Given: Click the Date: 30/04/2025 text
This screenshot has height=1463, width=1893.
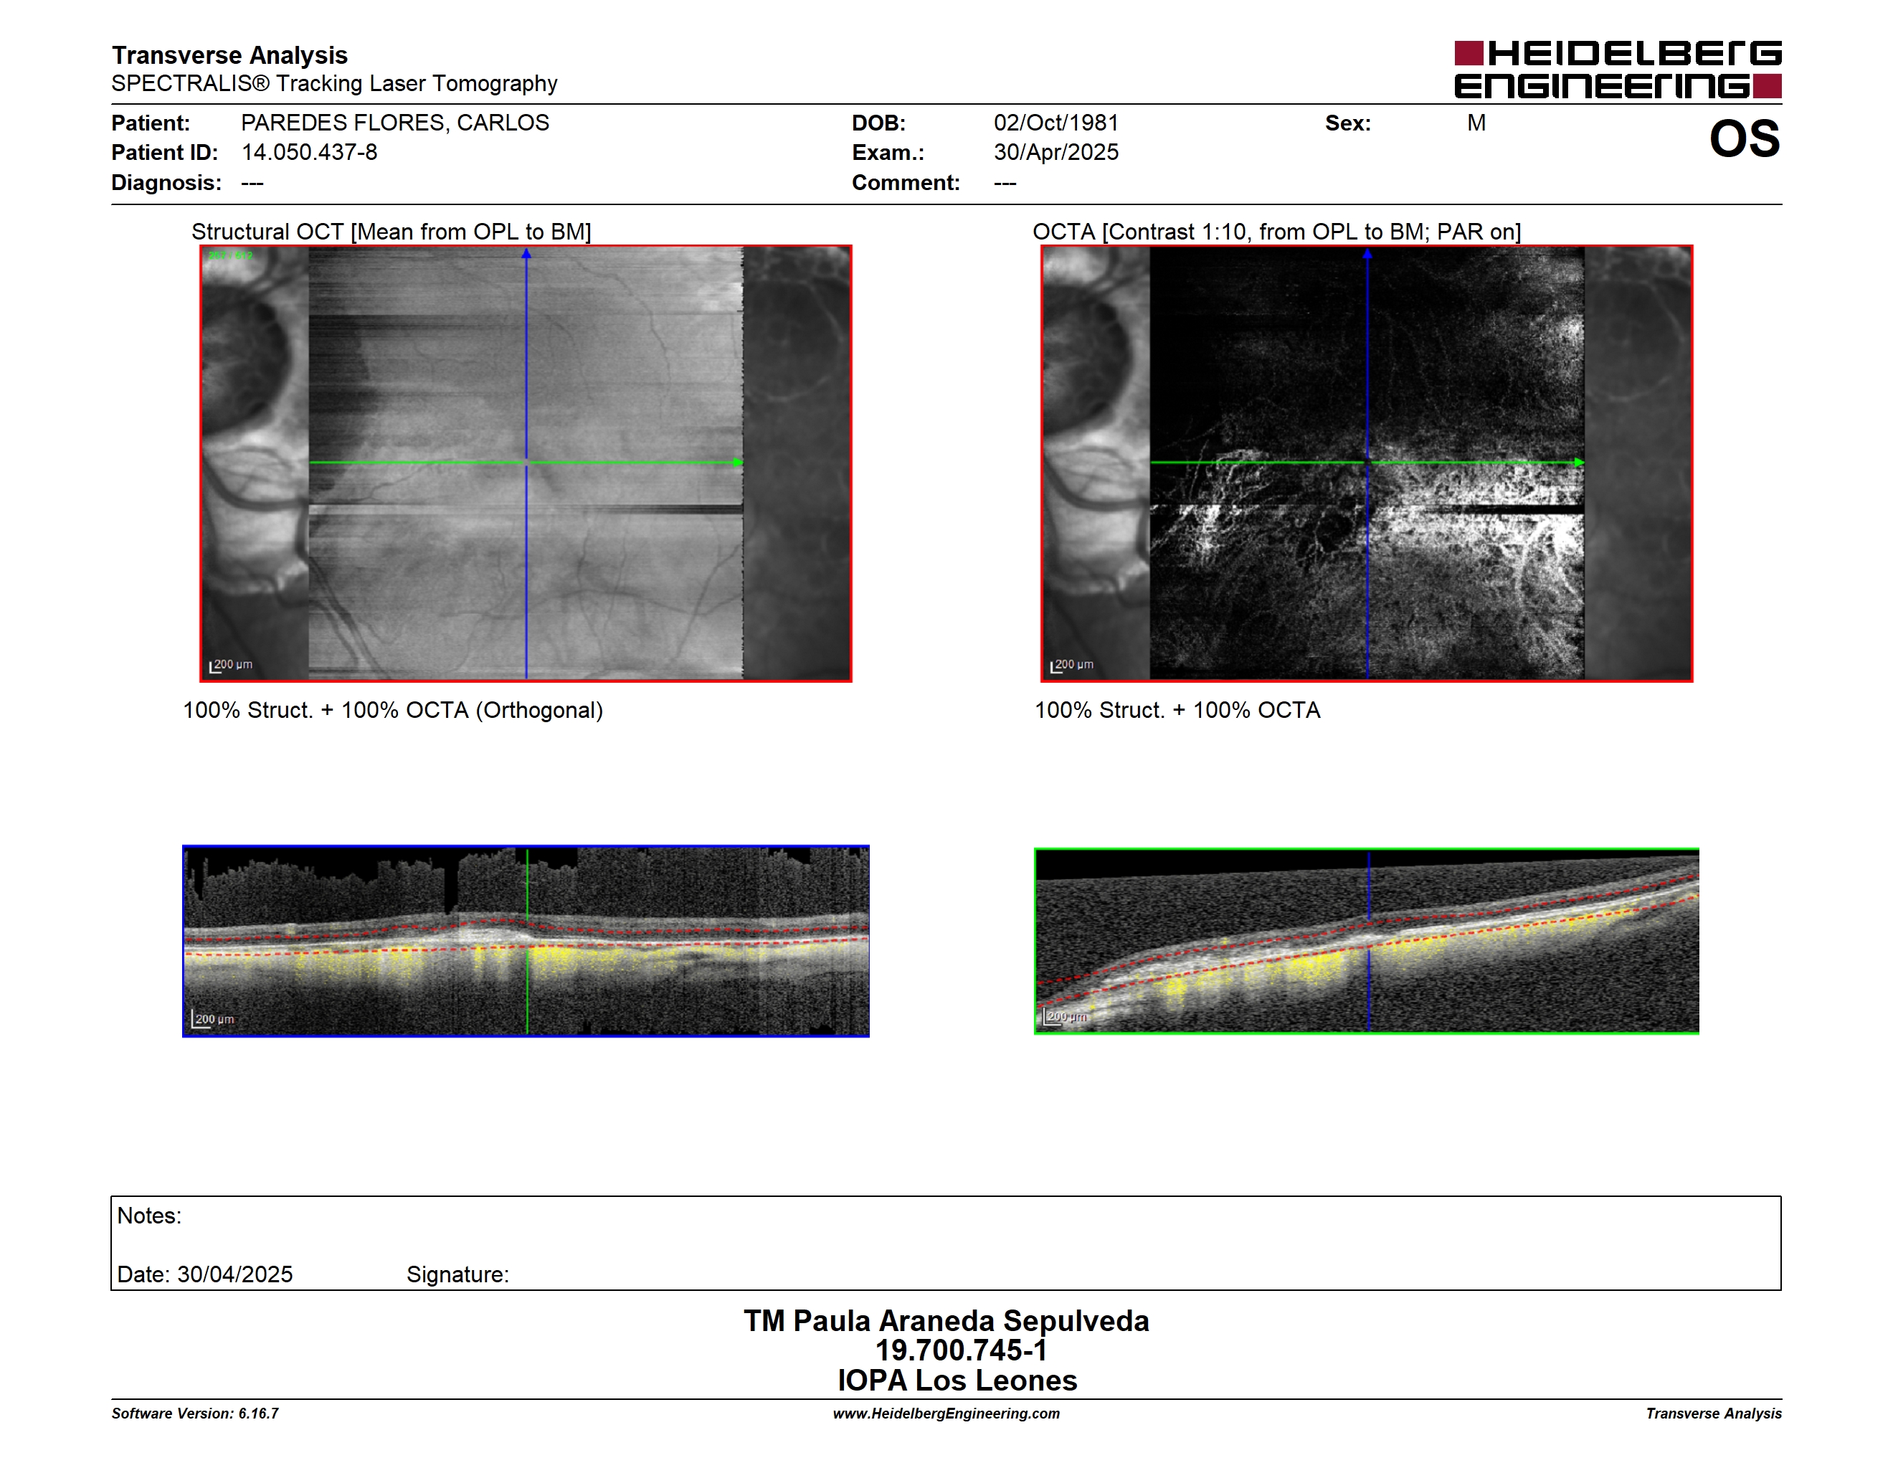Looking at the screenshot, I should point(204,1274).
